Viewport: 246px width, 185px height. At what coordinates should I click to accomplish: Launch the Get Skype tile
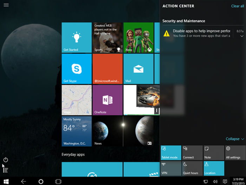point(77,68)
